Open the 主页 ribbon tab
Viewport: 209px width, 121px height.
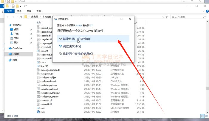click(19, 11)
